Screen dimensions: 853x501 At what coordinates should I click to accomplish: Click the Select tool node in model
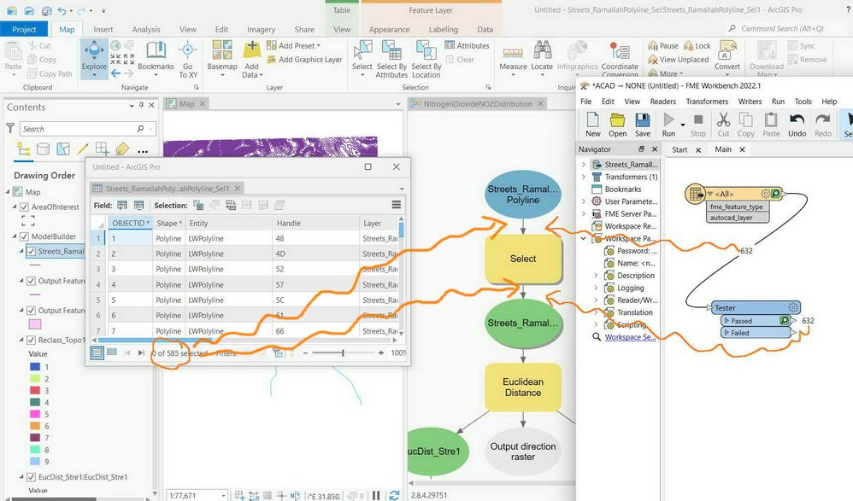(523, 259)
